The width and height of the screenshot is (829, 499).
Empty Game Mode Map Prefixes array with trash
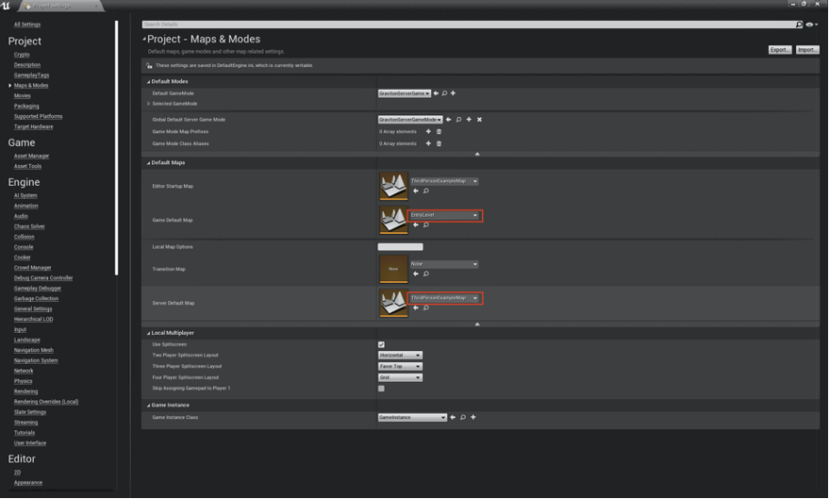pos(439,132)
